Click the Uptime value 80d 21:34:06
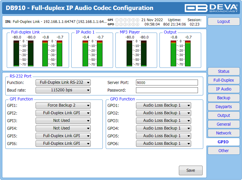242x180 pixels. (174, 24)
